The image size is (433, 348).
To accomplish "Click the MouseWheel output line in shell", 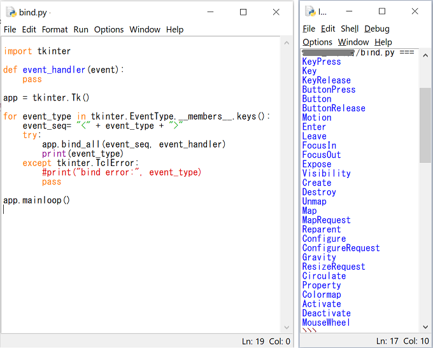I will point(326,323).
